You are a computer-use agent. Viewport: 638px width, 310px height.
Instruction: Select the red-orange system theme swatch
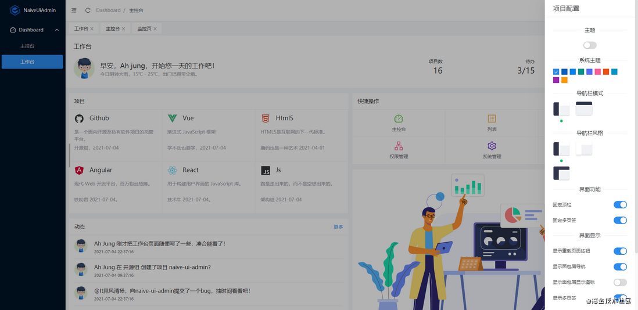point(606,72)
